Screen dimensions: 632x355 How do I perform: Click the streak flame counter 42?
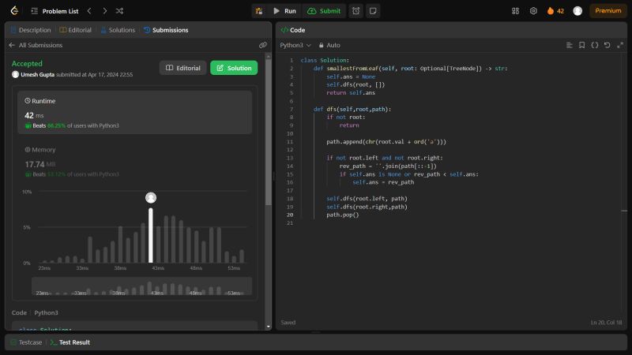555,11
